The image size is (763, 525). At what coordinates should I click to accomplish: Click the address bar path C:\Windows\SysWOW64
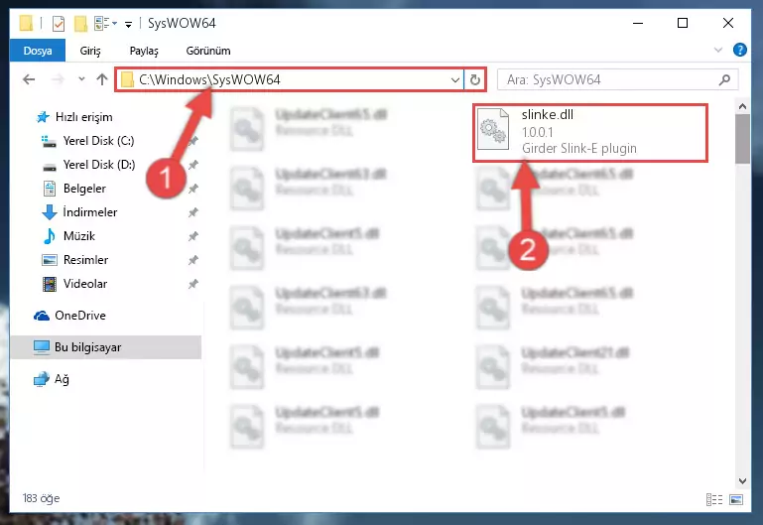point(209,79)
